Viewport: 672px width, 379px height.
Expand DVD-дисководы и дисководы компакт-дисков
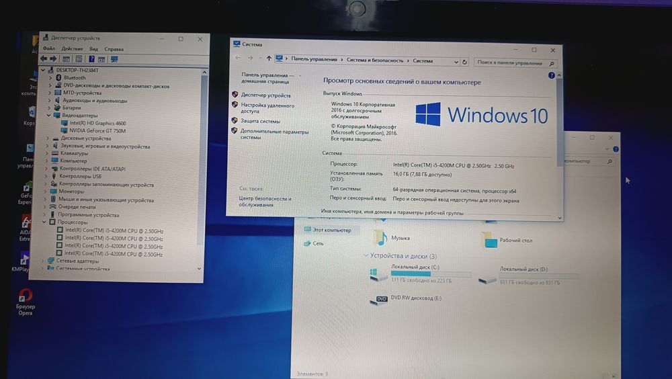[x=50, y=85]
